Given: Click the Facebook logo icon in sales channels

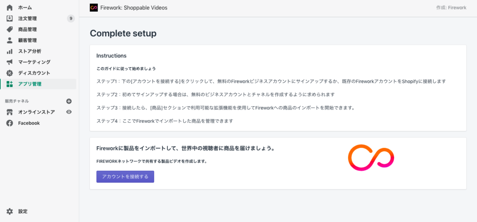Looking at the screenshot, I should click(10, 123).
